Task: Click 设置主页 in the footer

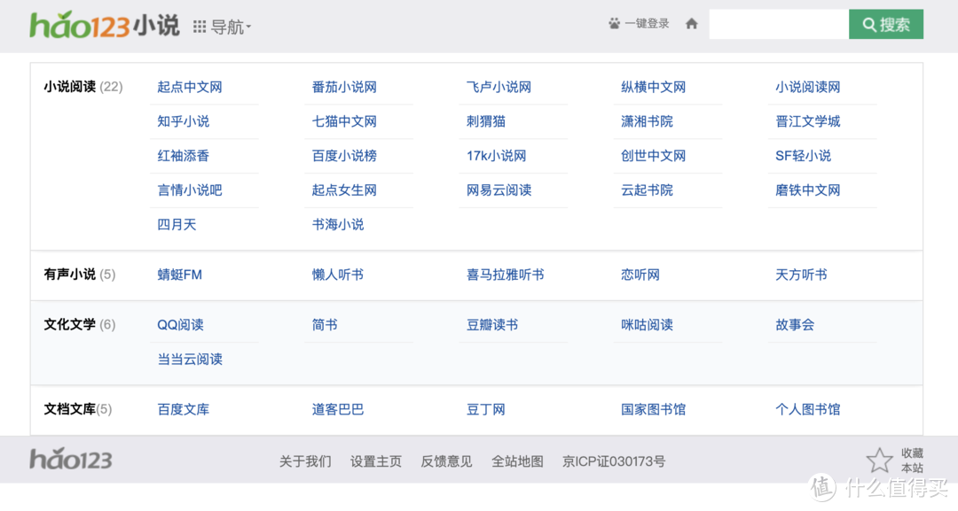Action: pyautogui.click(x=376, y=461)
